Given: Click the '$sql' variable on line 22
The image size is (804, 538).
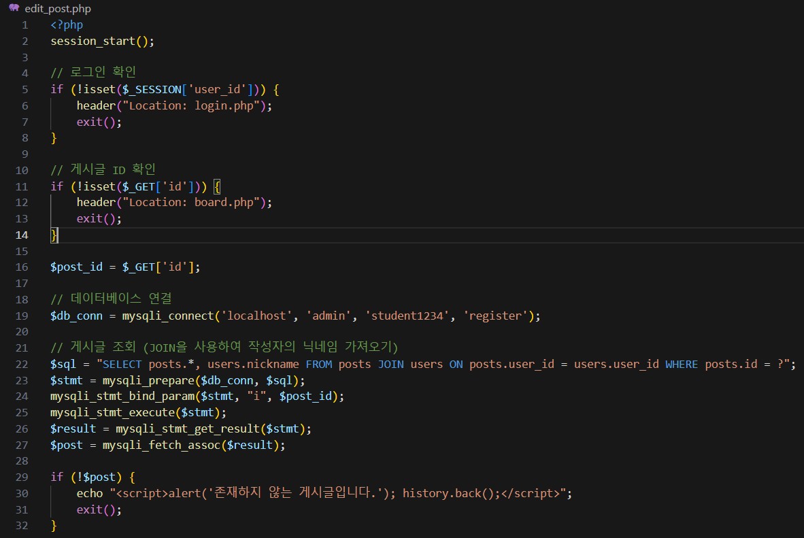Looking at the screenshot, I should (63, 364).
